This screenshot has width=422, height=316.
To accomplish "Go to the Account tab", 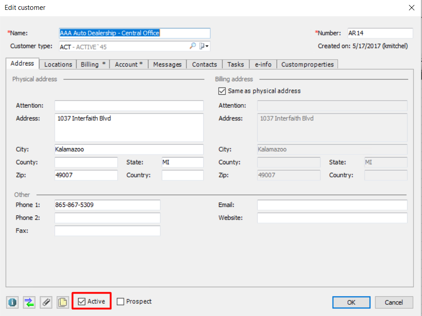I will tap(129, 65).
